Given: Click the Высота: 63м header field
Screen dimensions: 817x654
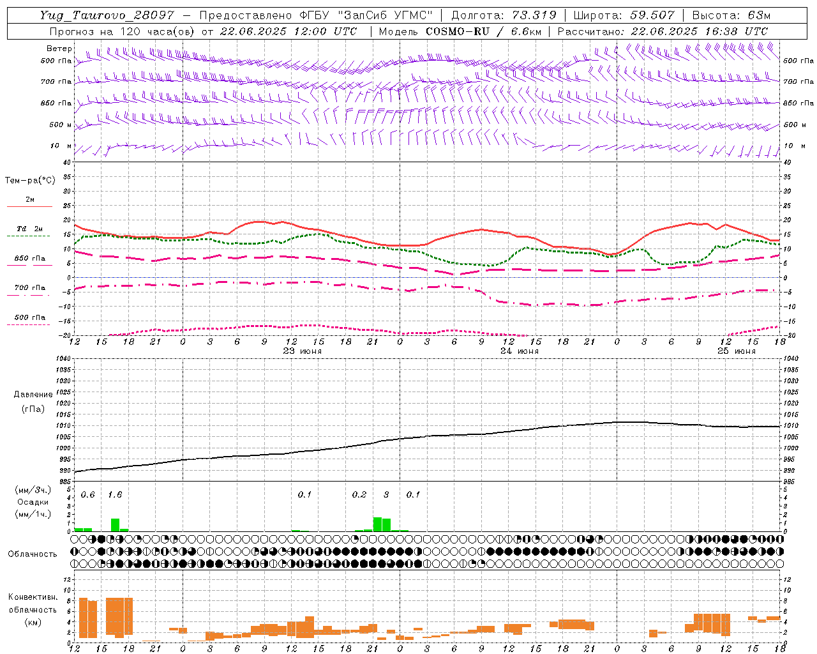Looking at the screenshot, I should click(731, 15).
